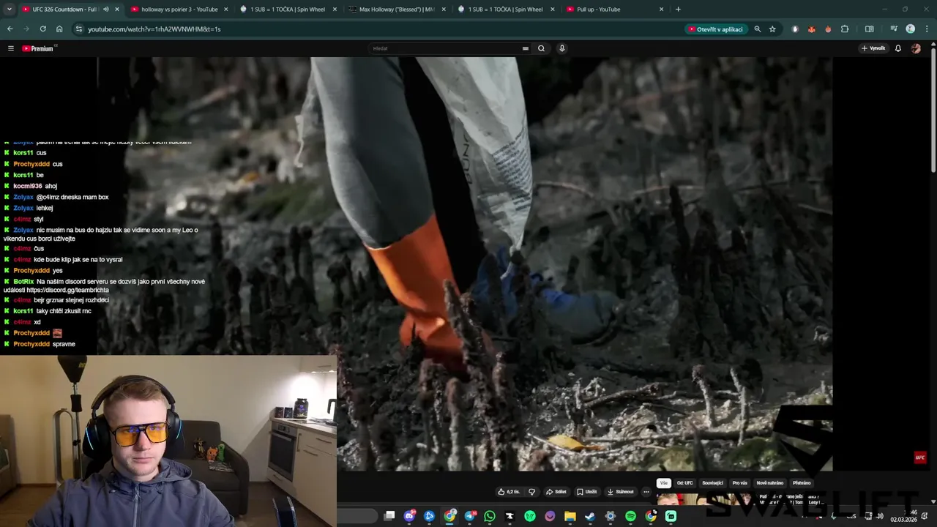This screenshot has width=937, height=527.
Task: Click the Vytvořit create button
Action: [873, 48]
